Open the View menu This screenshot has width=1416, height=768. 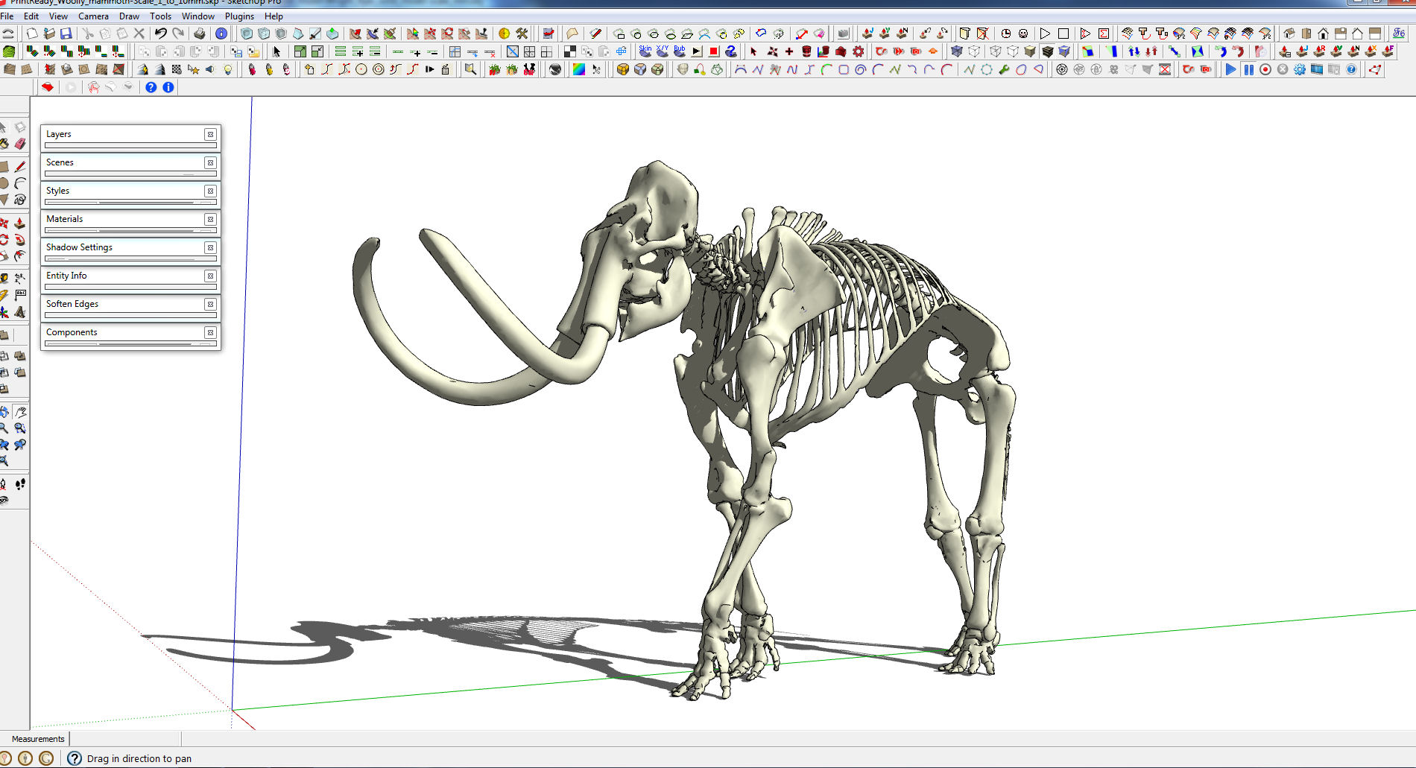click(58, 16)
